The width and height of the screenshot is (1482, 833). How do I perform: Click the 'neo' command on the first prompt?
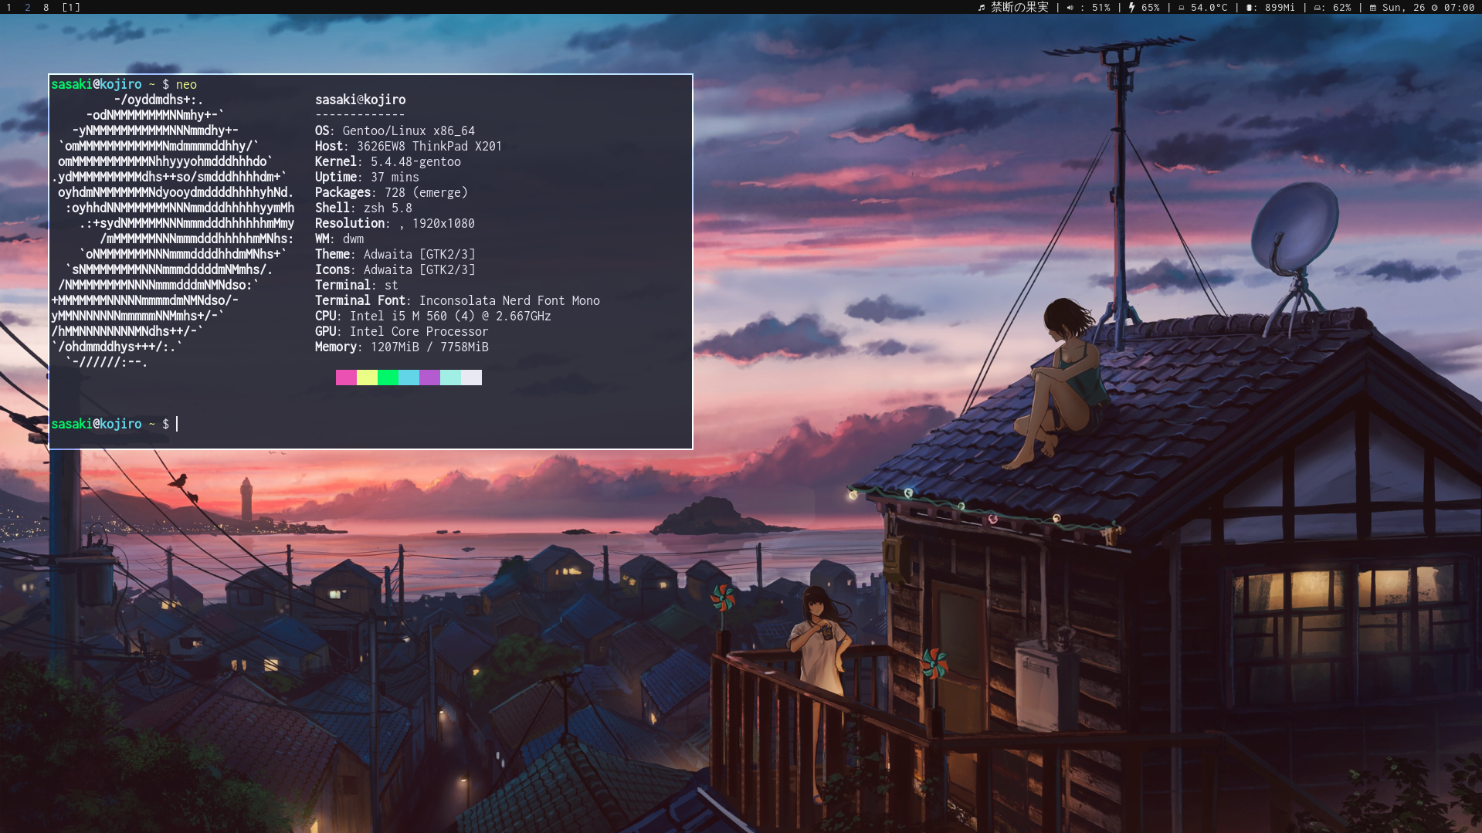pos(186,84)
